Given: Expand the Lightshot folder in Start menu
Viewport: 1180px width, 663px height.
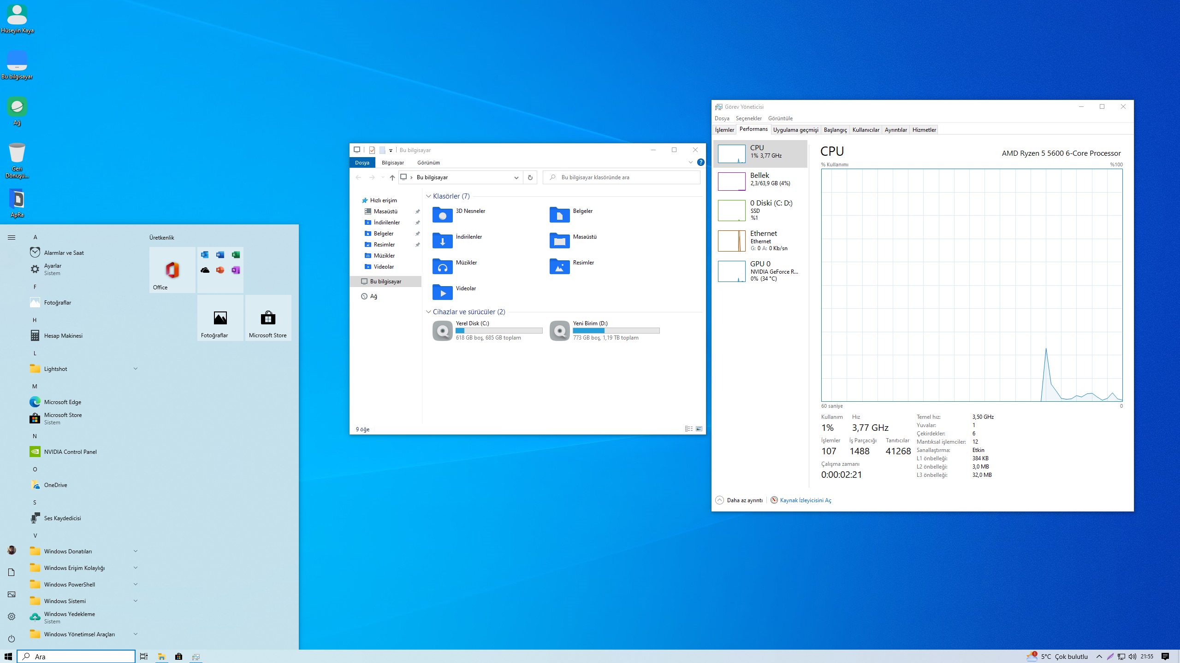Looking at the screenshot, I should [136, 369].
